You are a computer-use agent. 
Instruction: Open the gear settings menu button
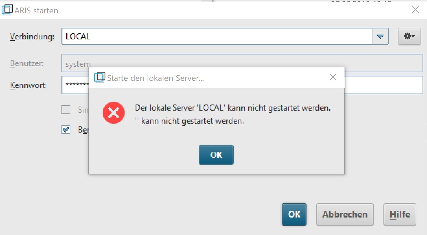click(x=409, y=36)
